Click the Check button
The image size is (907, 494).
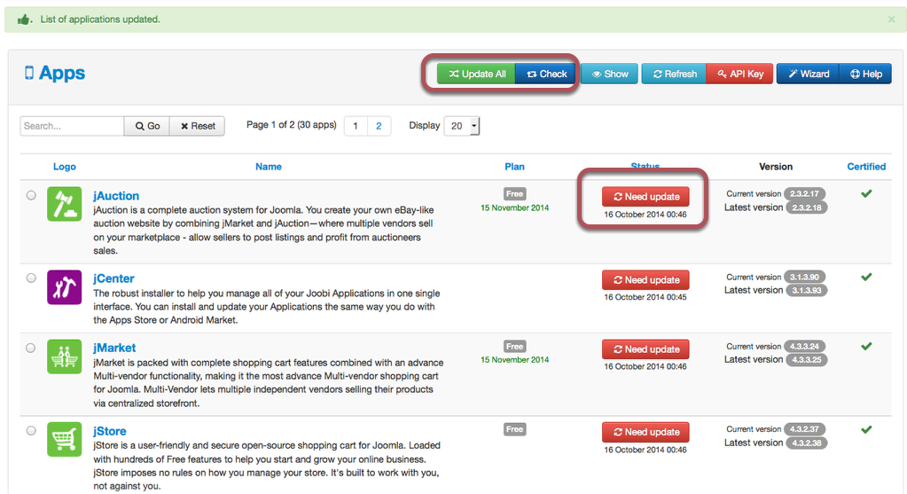545,74
